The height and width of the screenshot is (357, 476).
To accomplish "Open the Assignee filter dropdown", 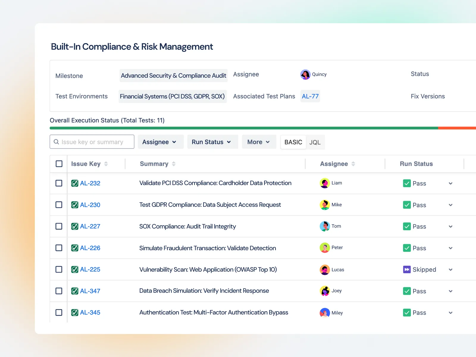I will coord(159,142).
